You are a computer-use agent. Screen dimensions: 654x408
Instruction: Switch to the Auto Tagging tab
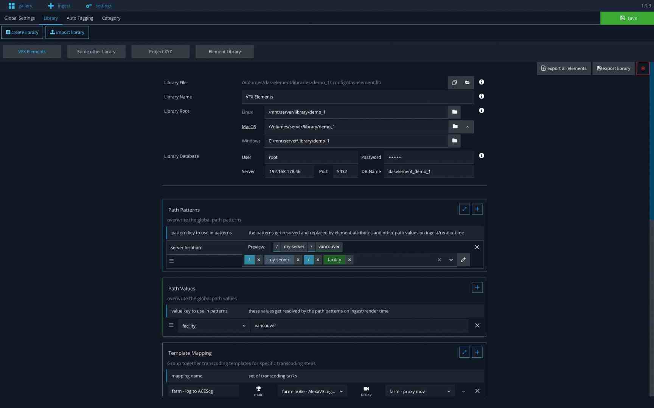[x=80, y=18]
